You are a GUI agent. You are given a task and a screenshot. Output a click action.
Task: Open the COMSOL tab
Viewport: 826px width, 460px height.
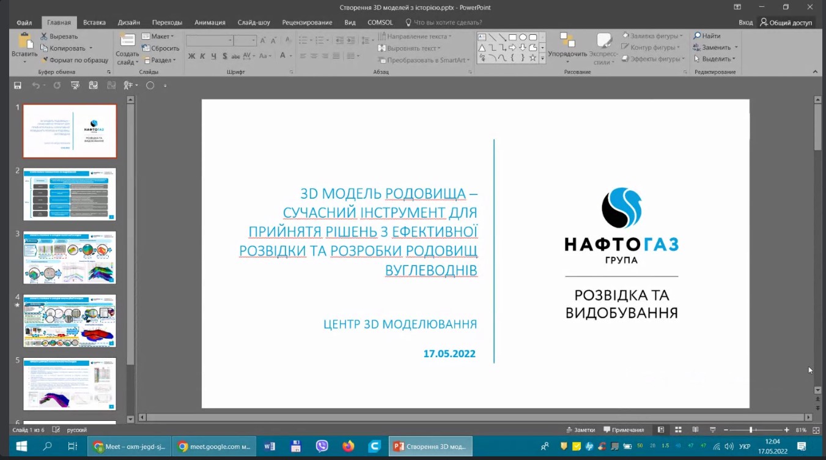(380, 22)
